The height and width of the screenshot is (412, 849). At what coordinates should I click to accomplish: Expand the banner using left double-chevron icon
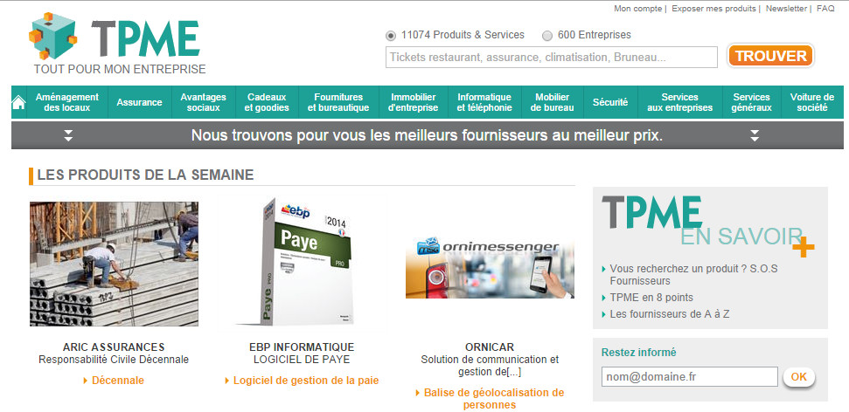point(67,135)
